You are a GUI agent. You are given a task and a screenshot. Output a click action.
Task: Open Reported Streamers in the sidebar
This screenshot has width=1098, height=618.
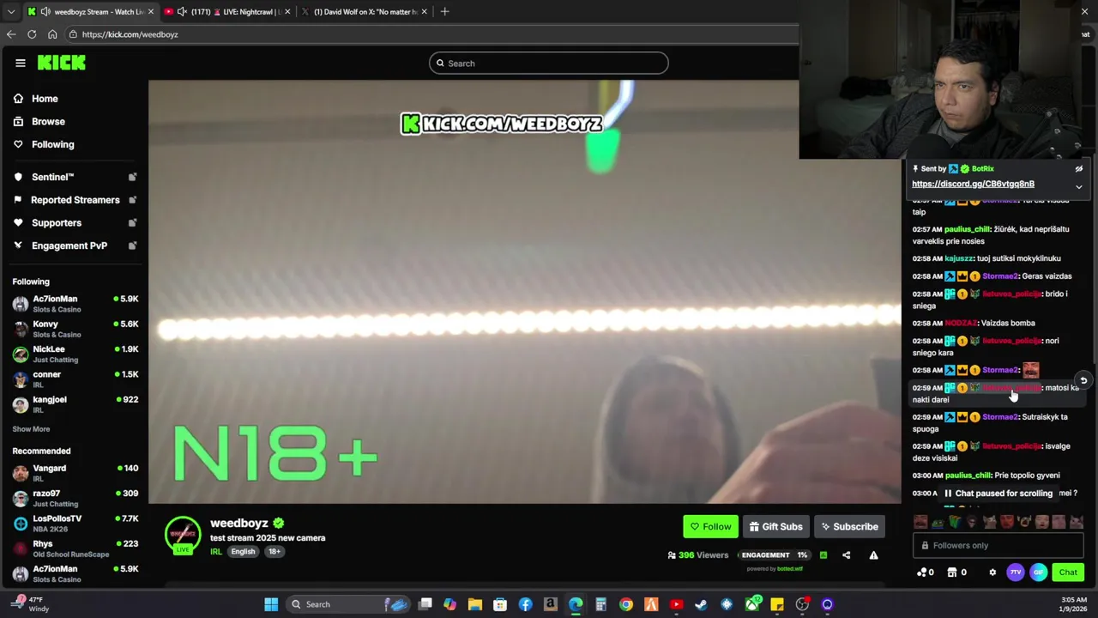(x=75, y=200)
